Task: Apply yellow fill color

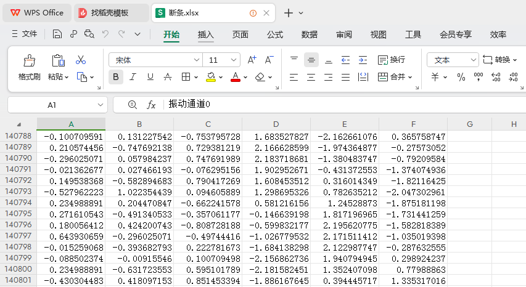Action: pos(211,77)
